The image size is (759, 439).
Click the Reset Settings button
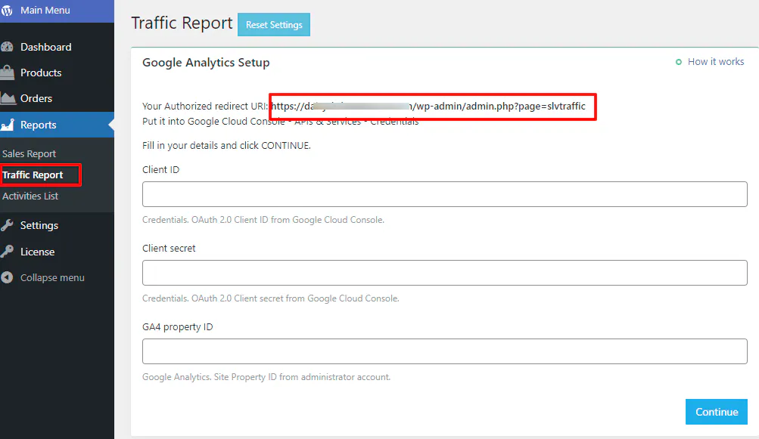273,24
